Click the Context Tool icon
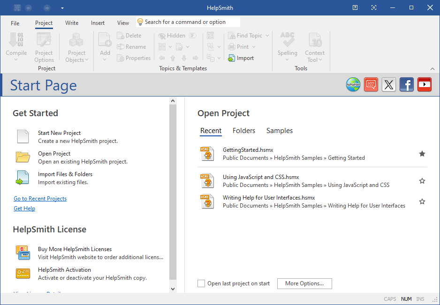The width and height of the screenshot is (440, 305). point(315,40)
